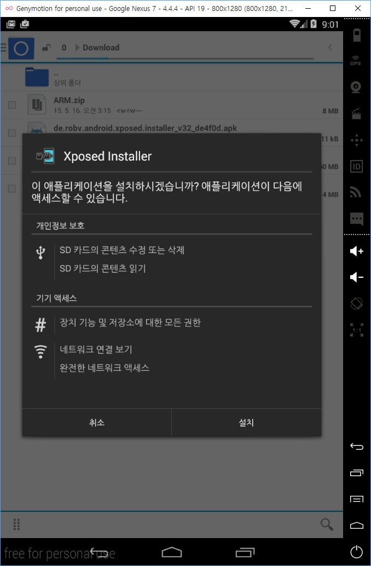Click '완전한 네트워크 액세스' permission

(x=104, y=368)
